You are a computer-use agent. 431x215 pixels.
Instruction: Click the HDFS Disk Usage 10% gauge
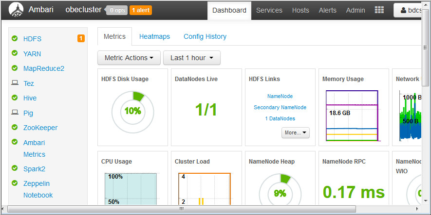pyautogui.click(x=133, y=112)
